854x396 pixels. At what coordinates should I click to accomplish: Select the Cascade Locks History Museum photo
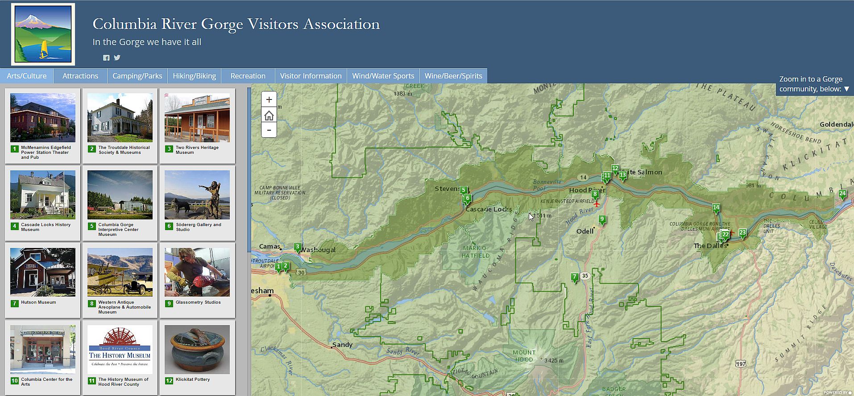tap(43, 195)
